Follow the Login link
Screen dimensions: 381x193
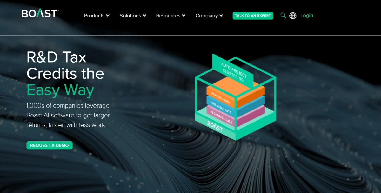tap(306, 15)
